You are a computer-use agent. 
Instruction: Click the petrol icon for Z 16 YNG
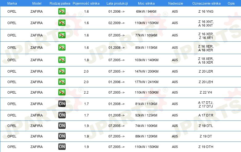point(62,11)
